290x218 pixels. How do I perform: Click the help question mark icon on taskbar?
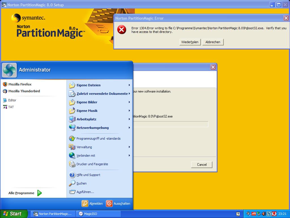coord(238,214)
